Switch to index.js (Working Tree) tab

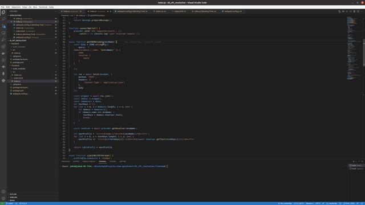204,11
